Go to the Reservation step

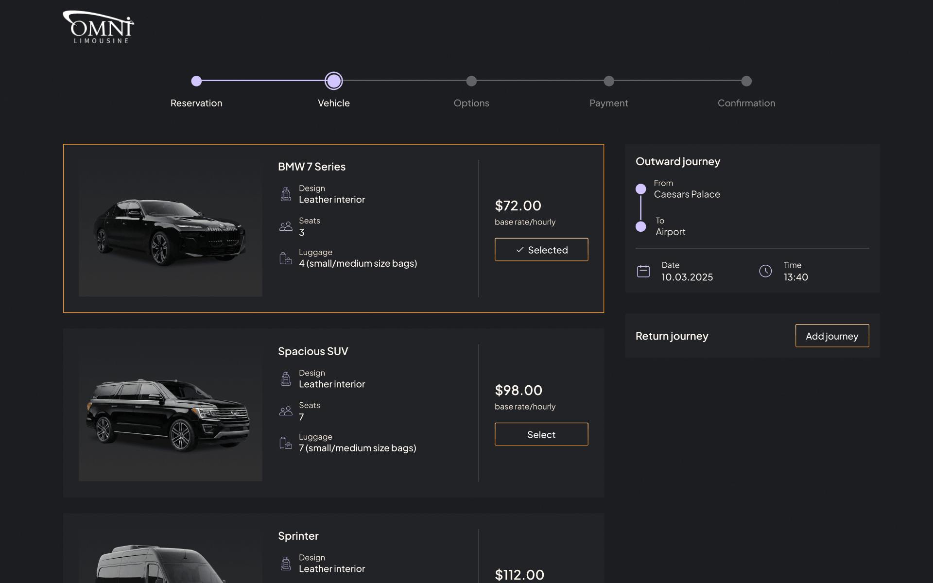[x=196, y=103]
